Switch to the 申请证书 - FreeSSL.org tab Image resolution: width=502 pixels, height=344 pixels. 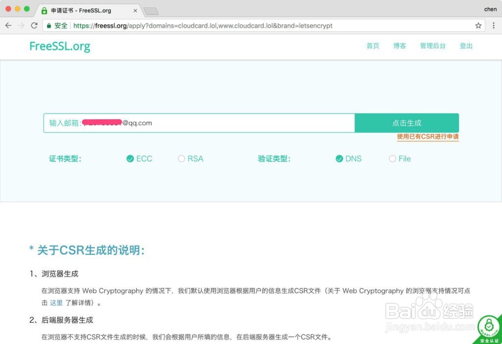(88, 11)
